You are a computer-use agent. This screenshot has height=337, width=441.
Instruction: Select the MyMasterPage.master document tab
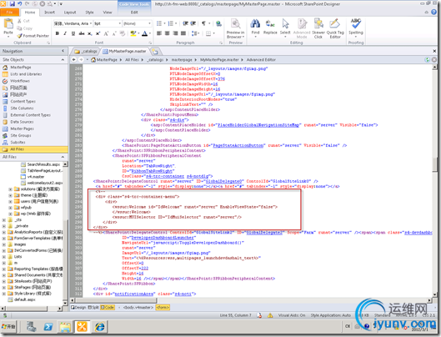tap(125, 51)
